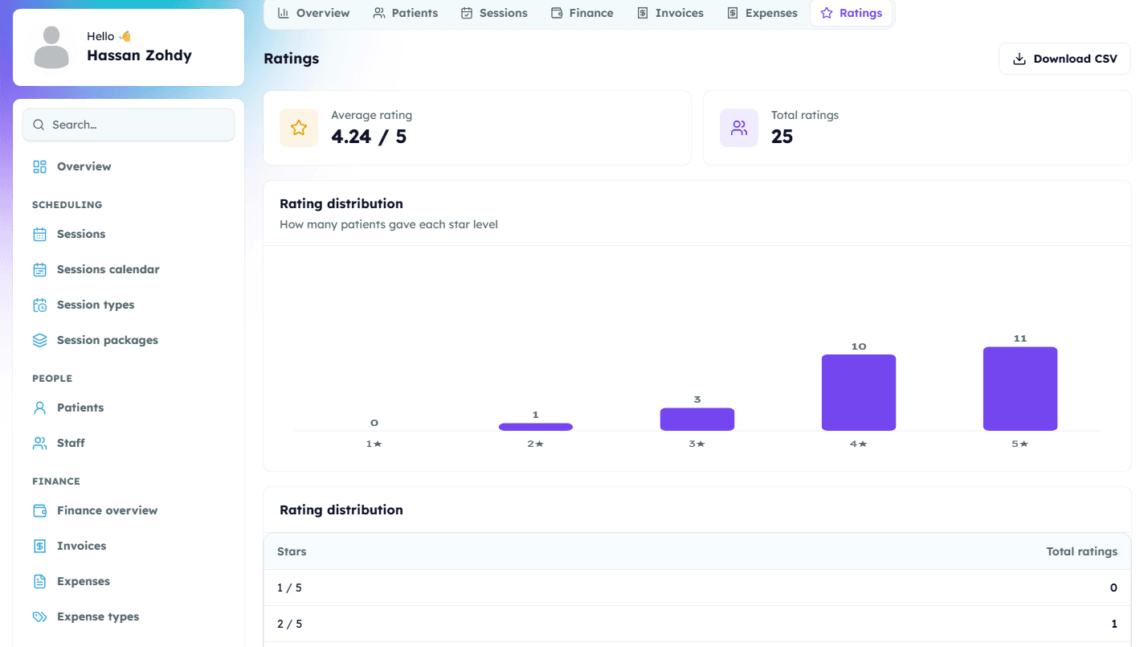
Task: Download CSV of ratings
Action: click(1064, 59)
